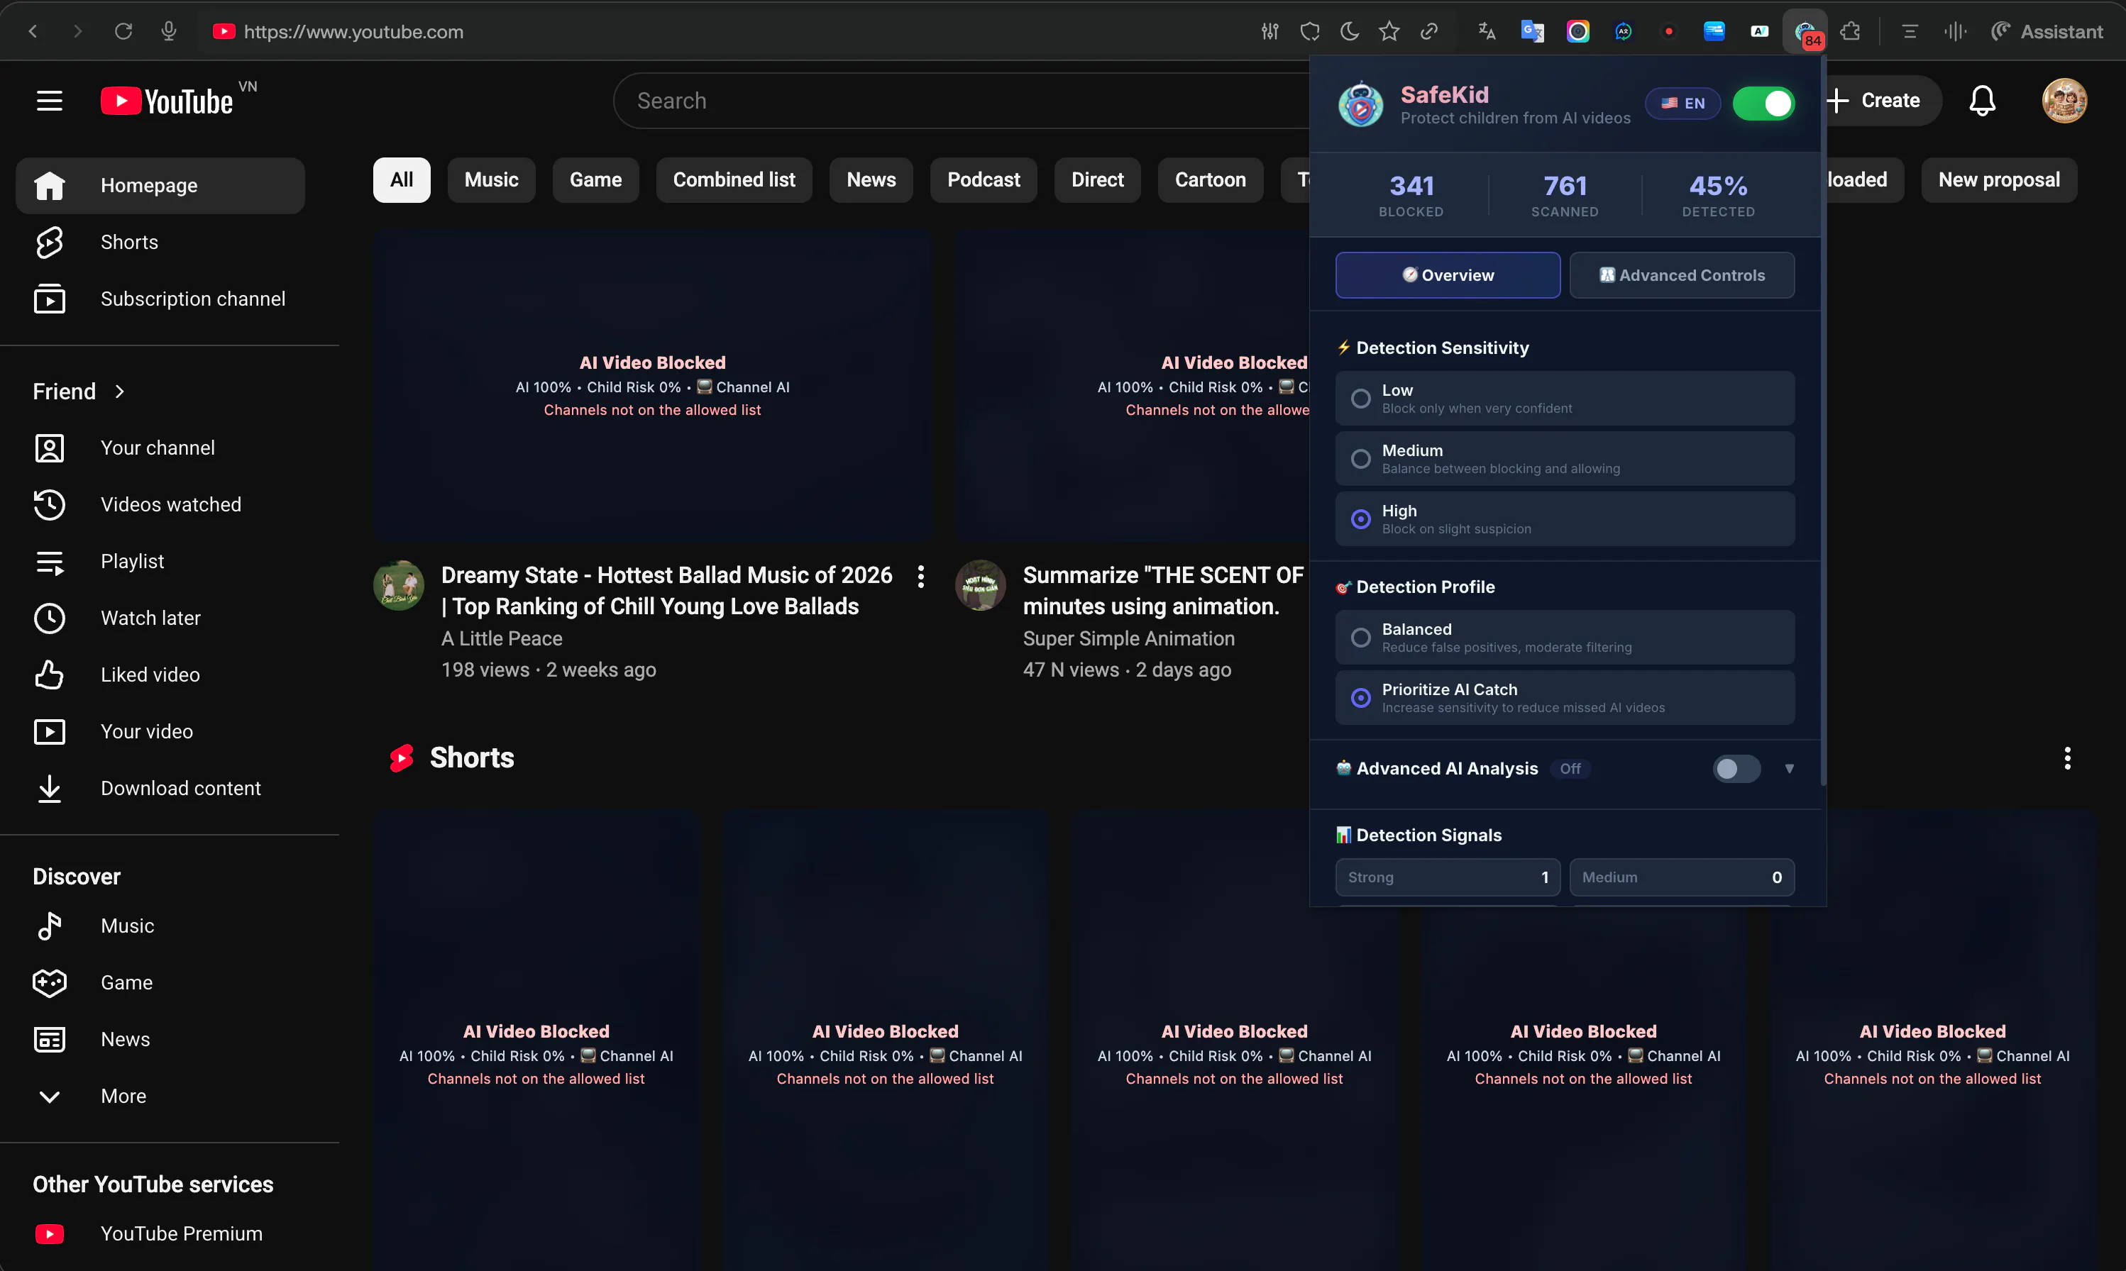Viewport: 2126px width, 1271px height.
Task: Click the YouTube logo
Action: (x=167, y=101)
